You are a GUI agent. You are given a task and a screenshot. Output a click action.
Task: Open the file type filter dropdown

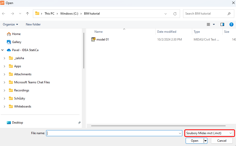point(209,133)
